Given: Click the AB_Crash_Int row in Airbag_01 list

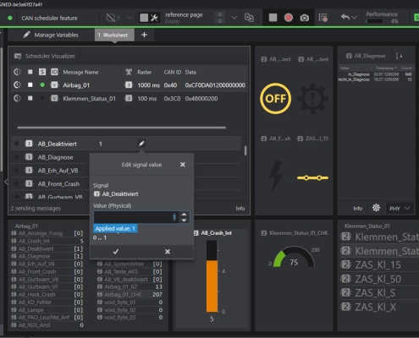Looking at the screenshot, I should click(x=47, y=241).
